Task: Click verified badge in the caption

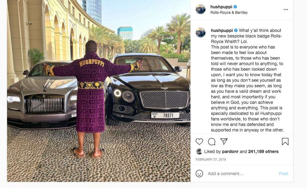Action: click(x=236, y=30)
